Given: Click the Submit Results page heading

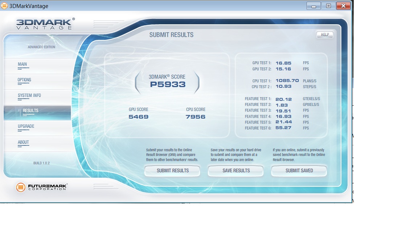Looking at the screenshot, I should click(x=171, y=35).
